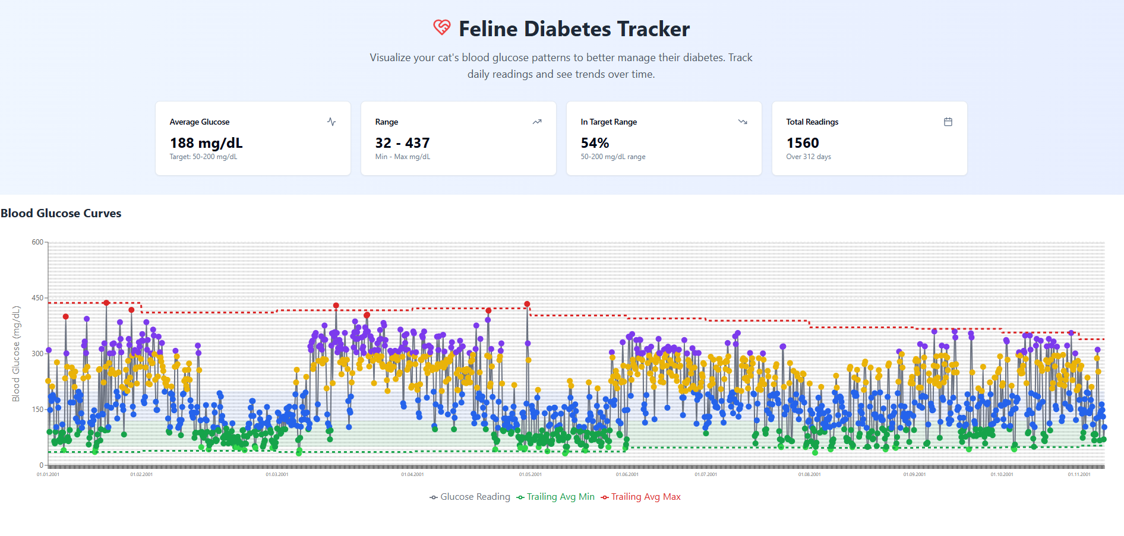Select the Blood Glucose Curves heading
The height and width of the screenshot is (536, 1124).
coord(61,213)
